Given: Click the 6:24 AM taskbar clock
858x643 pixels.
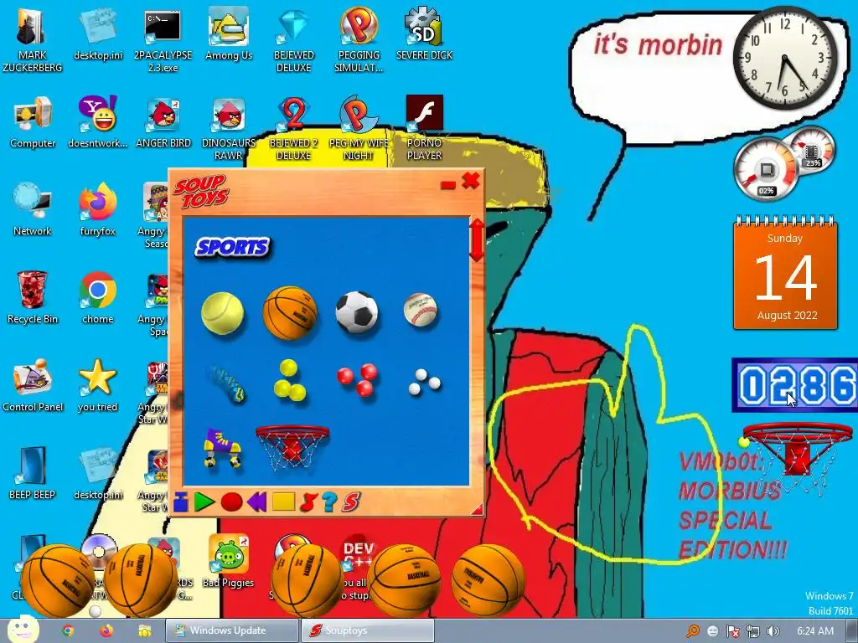Looking at the screenshot, I should click(x=815, y=630).
